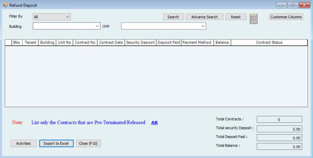Image resolution: width=313 pixels, height=158 pixels.
Task: Click the Close (F10) button
Action: point(88,143)
